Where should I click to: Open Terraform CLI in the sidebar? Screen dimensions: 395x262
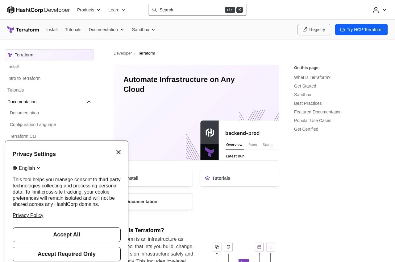[23, 136]
